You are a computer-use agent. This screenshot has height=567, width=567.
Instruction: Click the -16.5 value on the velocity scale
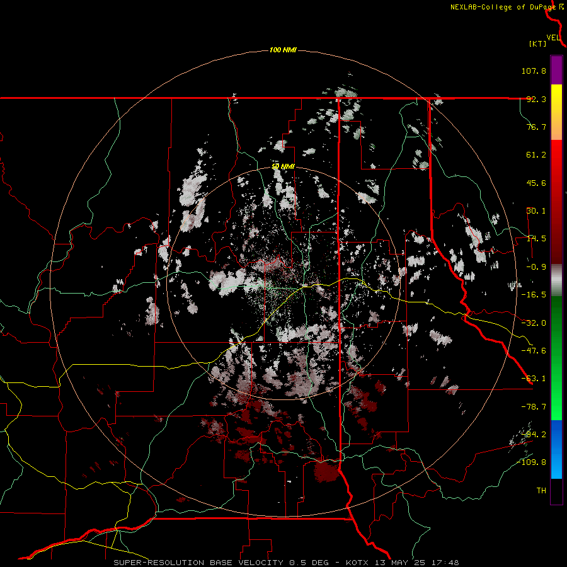[534, 295]
